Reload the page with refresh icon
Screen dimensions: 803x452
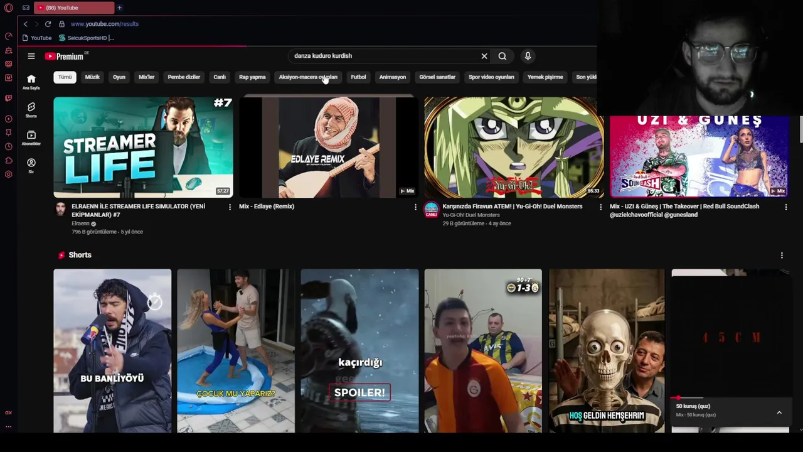tap(48, 24)
